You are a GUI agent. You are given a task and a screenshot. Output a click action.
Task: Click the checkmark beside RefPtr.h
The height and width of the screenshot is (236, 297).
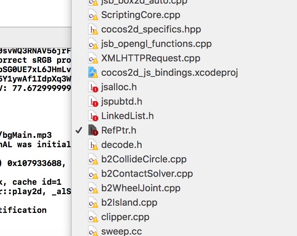(x=79, y=130)
